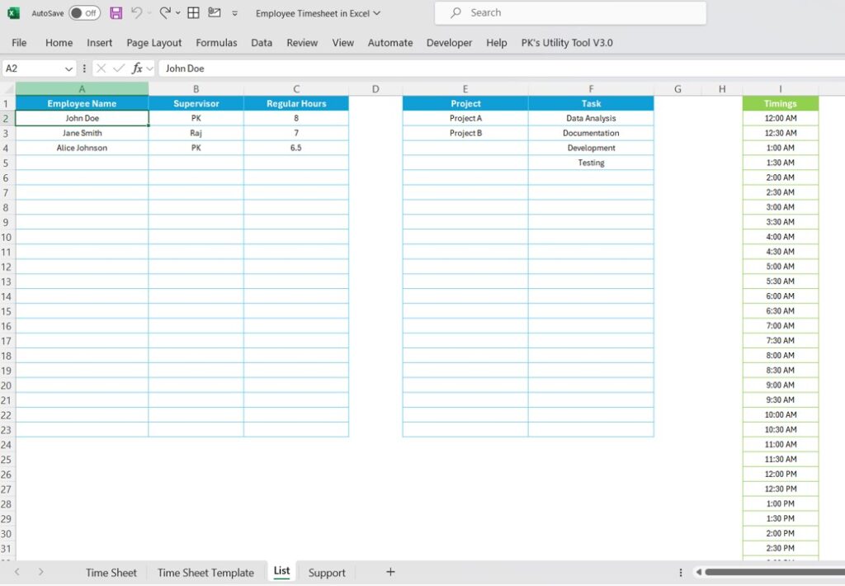Open Customize Quick Access Toolbar dropdown
This screenshot has width=845, height=586.
coord(235,13)
